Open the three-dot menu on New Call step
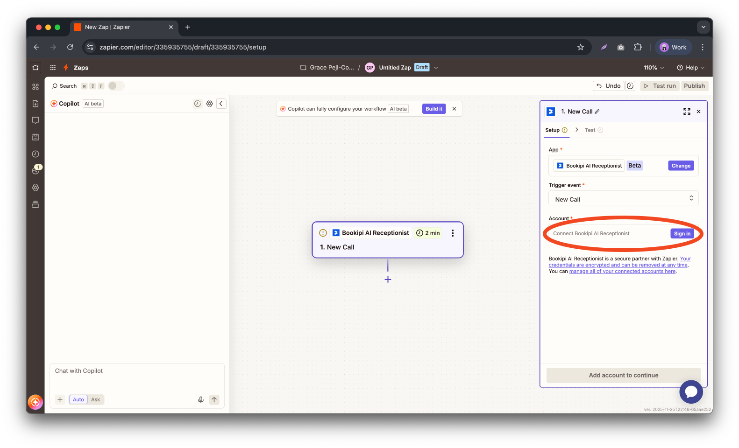739x448 pixels. (453, 233)
